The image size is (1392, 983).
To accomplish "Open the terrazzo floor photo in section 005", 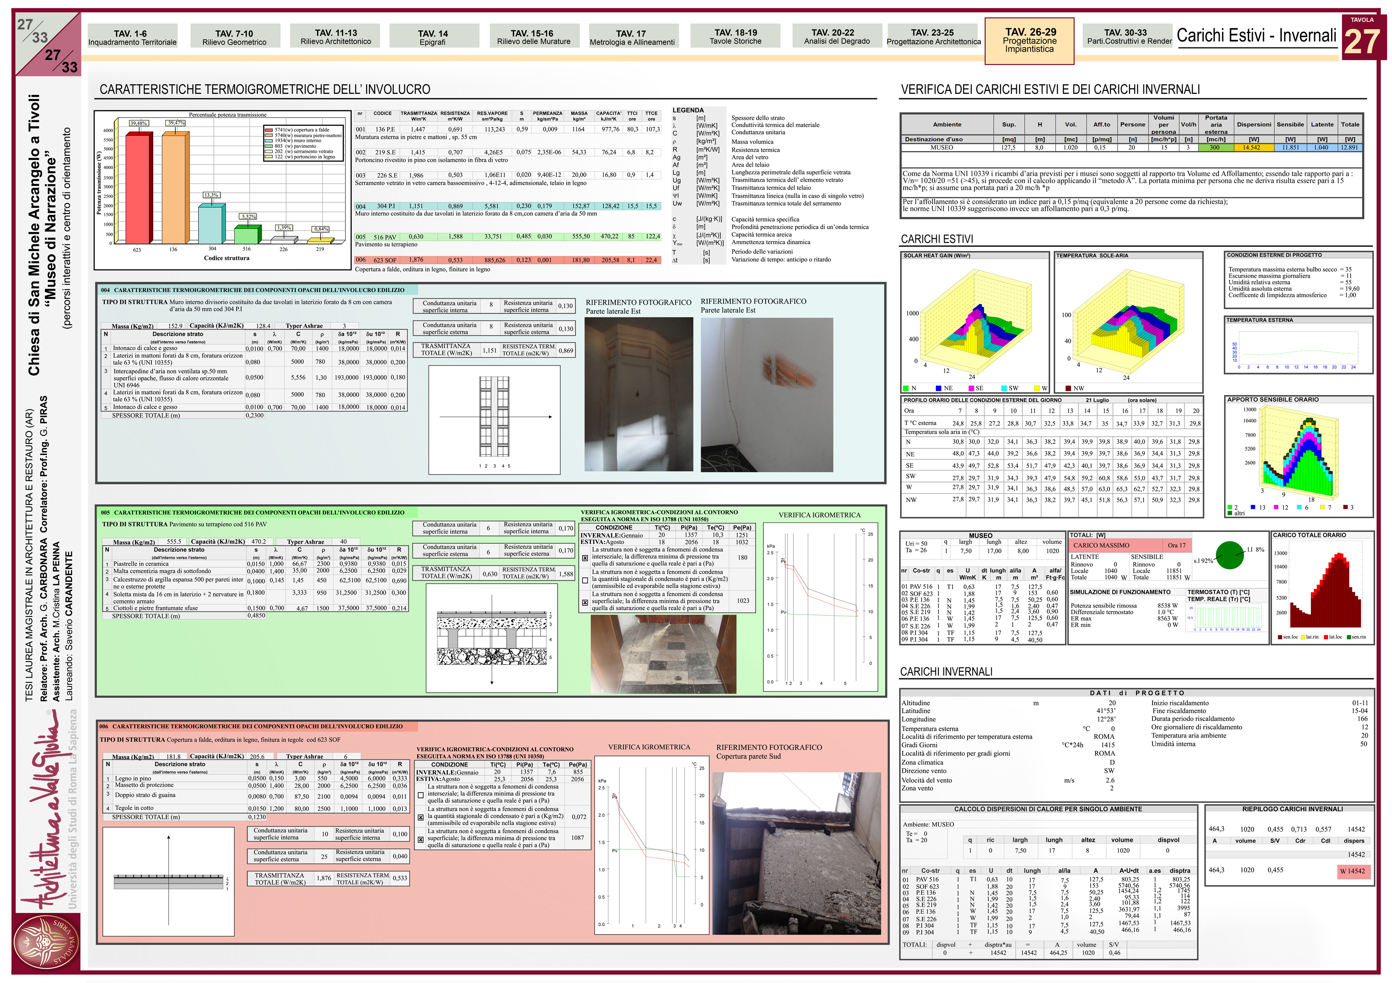I will pyautogui.click(x=663, y=654).
